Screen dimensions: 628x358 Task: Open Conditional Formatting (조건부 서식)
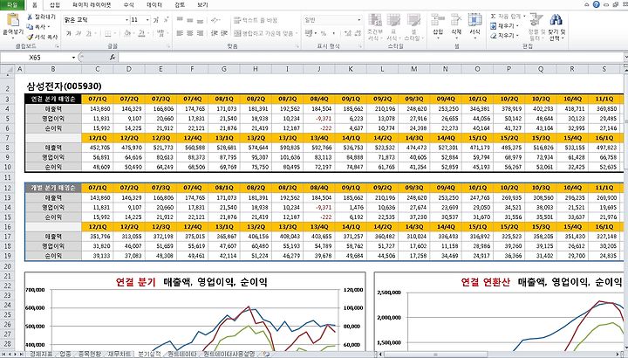pyautogui.click(x=375, y=27)
